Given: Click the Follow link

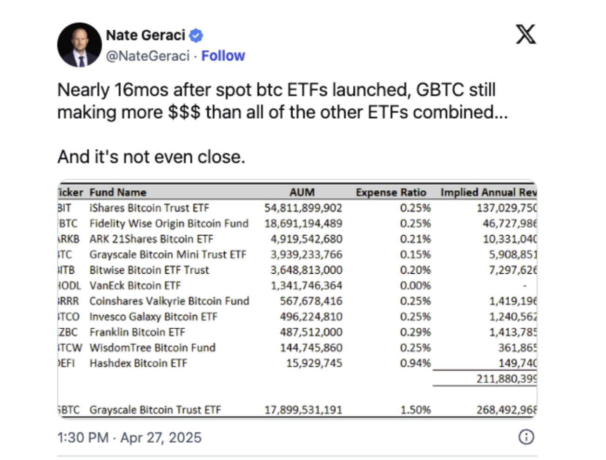Looking at the screenshot, I should pos(223,55).
